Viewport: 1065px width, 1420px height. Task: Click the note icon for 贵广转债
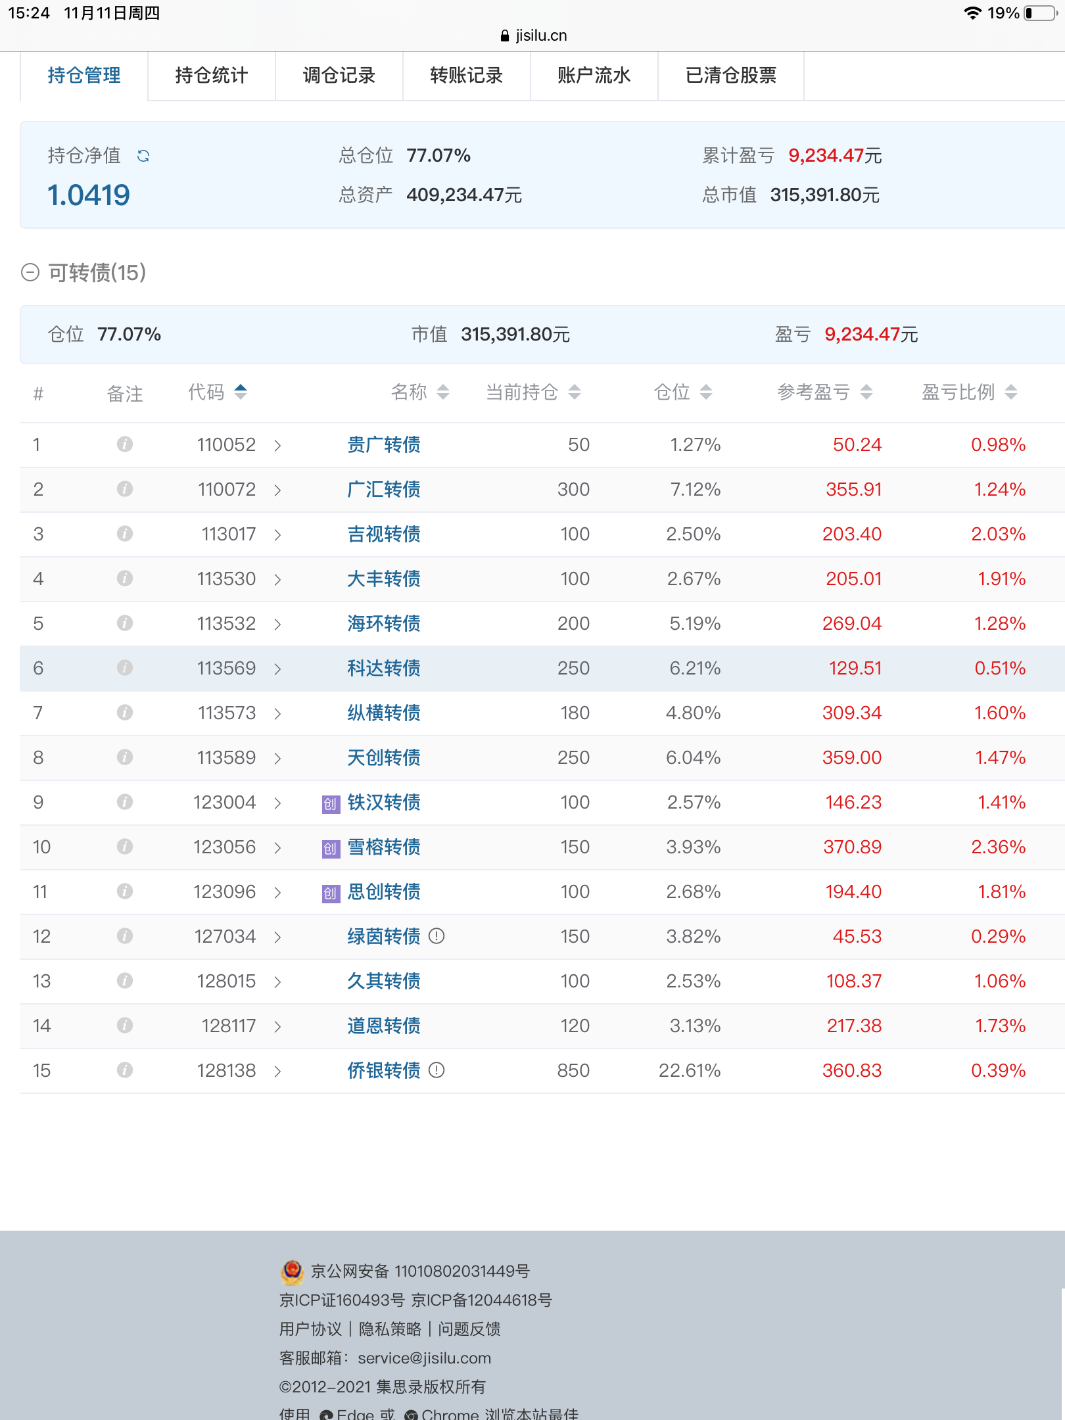(125, 444)
